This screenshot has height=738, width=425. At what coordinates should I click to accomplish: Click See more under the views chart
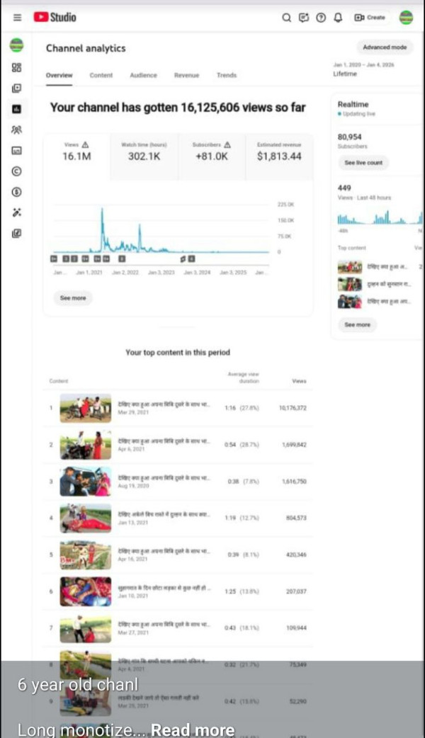point(73,298)
